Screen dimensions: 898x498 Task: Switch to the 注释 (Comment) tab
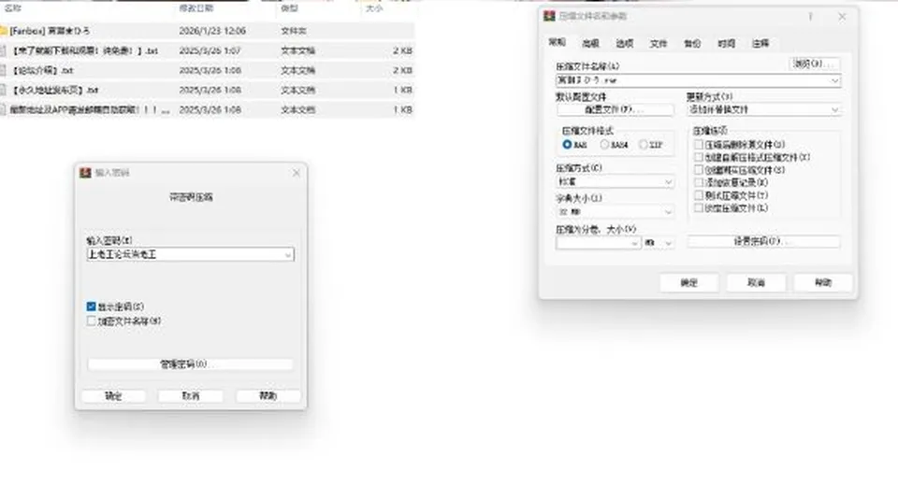(x=760, y=44)
